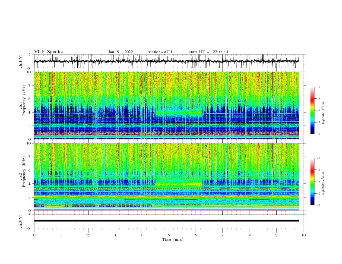Image resolution: width=342 pixels, height=264 pixels.
Task: Click the time axis tick label "2"
Action: (x=88, y=235)
